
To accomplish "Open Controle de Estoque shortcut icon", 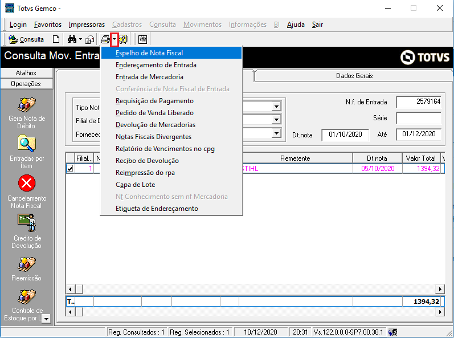I will pyautogui.click(x=27, y=297).
